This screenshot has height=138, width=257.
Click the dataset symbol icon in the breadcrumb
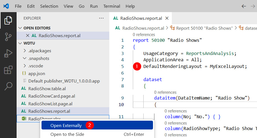[241, 28]
